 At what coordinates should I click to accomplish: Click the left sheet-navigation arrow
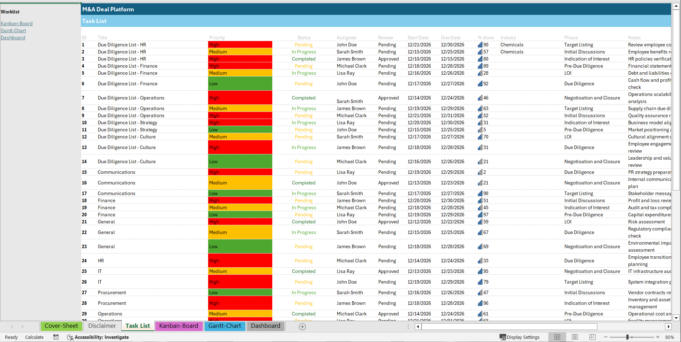coord(12,326)
